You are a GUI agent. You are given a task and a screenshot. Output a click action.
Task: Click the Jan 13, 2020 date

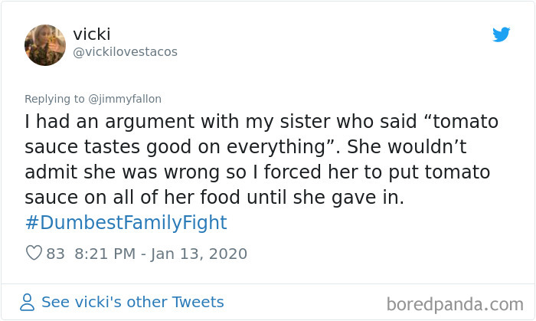point(199,254)
